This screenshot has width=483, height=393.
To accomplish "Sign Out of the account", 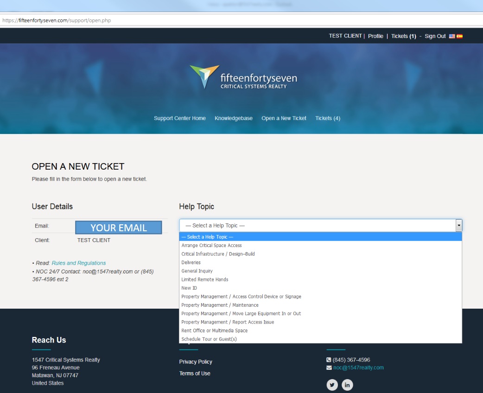I will click(435, 36).
